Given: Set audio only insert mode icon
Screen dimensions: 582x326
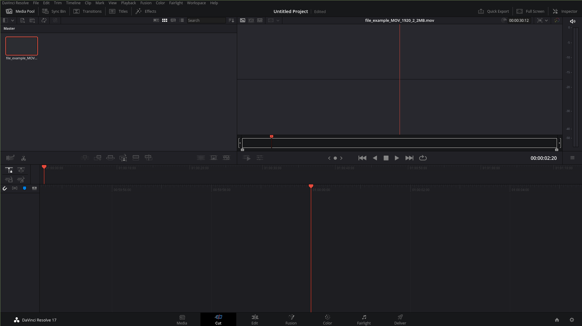Looking at the screenshot, I should tap(21, 180).
